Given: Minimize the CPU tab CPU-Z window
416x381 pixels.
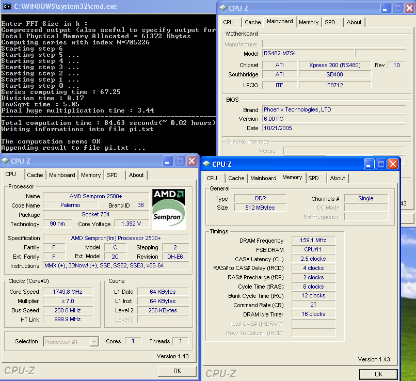Looking at the screenshot, I should click(x=167, y=161).
